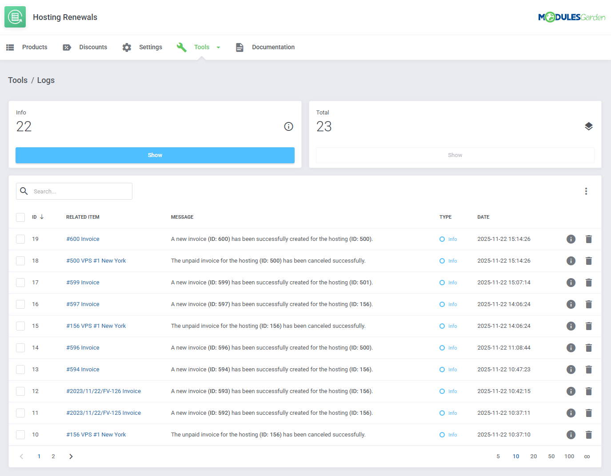
Task: Open the Documentation menu item
Action: (x=273, y=47)
